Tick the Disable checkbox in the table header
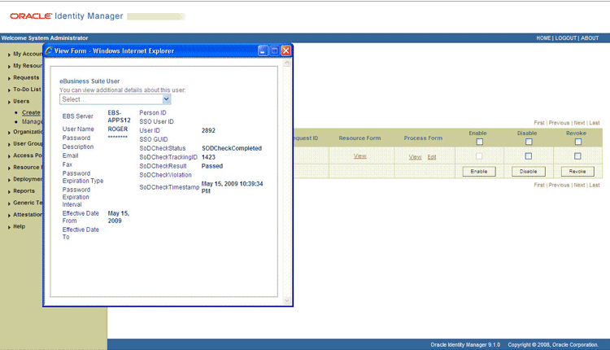 pyautogui.click(x=529, y=142)
